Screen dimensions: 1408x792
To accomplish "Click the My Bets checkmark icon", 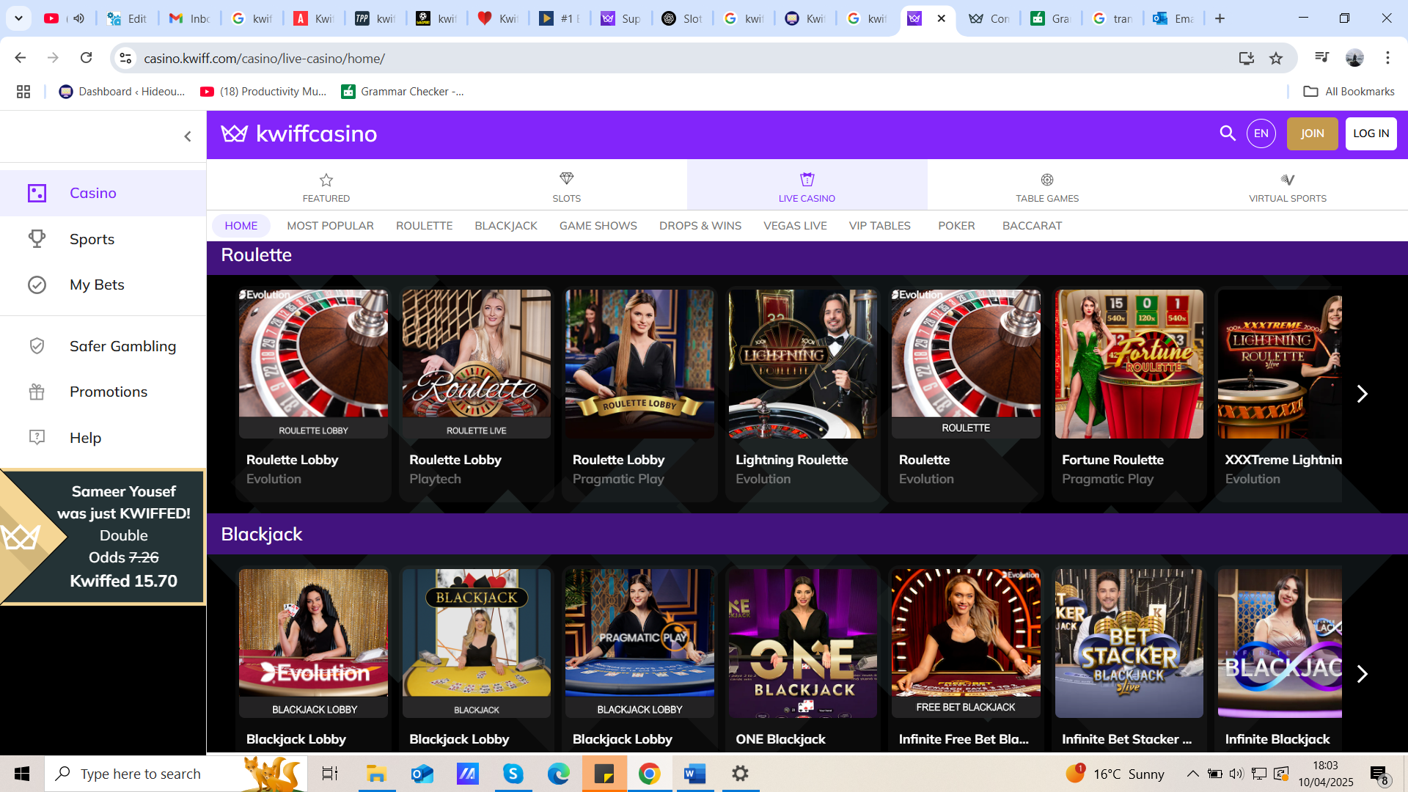I will 37,285.
